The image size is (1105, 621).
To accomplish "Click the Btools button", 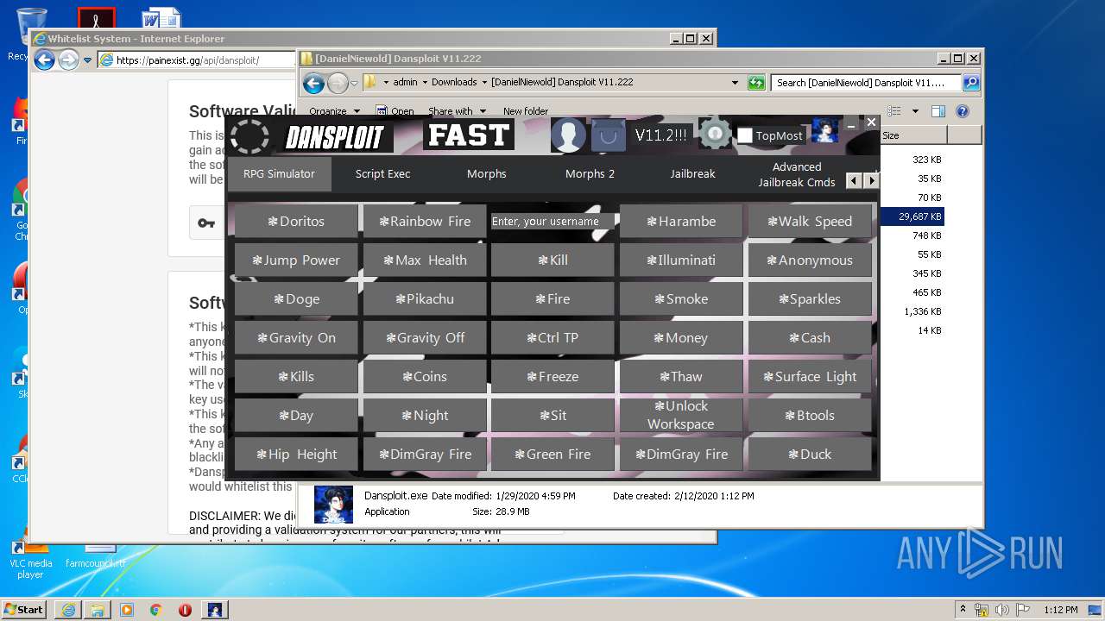I will click(810, 416).
